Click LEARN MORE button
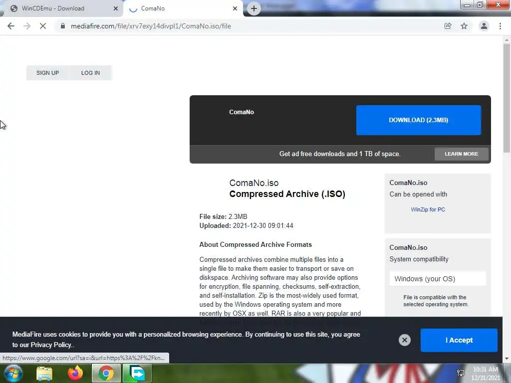Viewport: 511px width, 383px height. (462, 154)
